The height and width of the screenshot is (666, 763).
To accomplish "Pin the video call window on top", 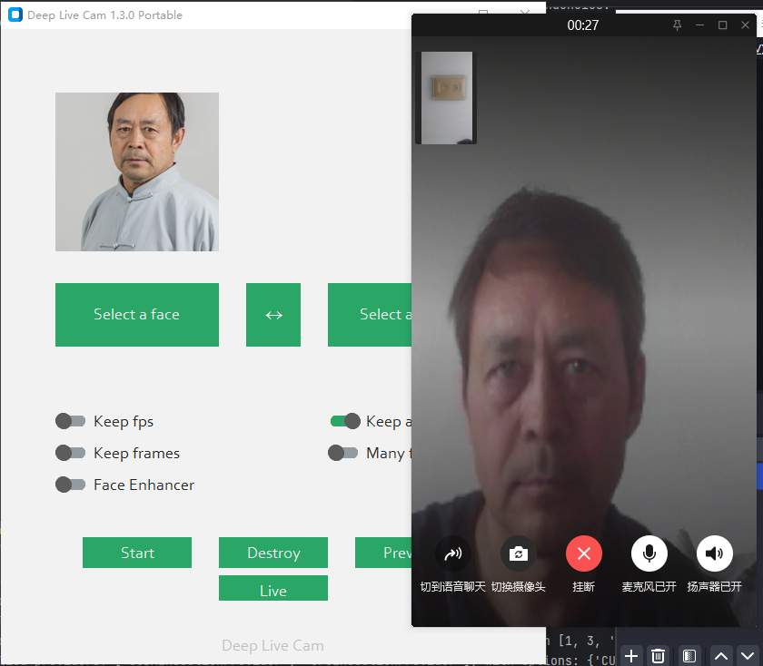I will [x=677, y=25].
